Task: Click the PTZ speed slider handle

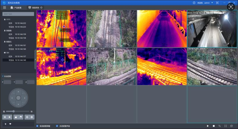Action: (x=14, y=112)
